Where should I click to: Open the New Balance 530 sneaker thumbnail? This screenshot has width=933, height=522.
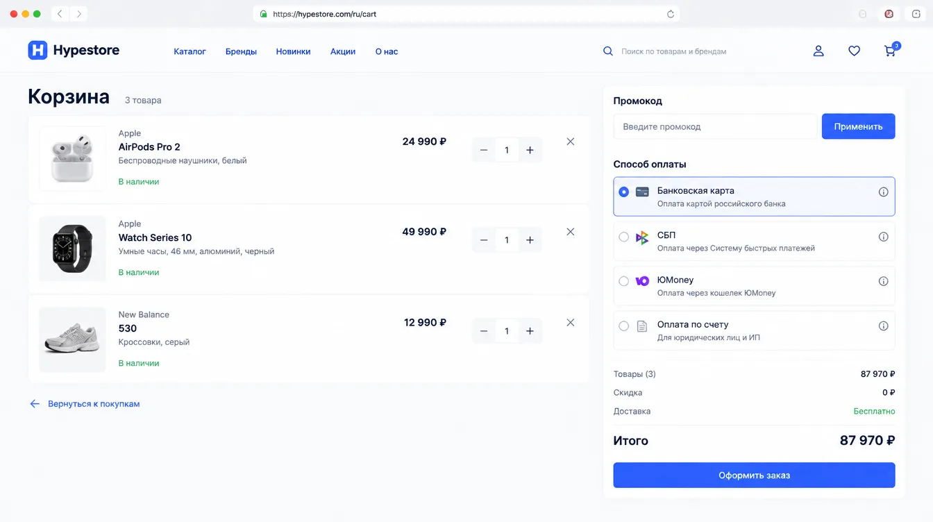pos(72,339)
